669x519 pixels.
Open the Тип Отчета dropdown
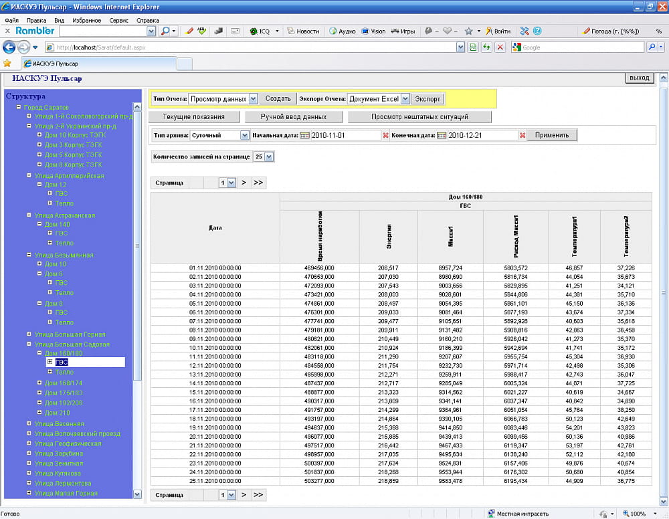(253, 99)
